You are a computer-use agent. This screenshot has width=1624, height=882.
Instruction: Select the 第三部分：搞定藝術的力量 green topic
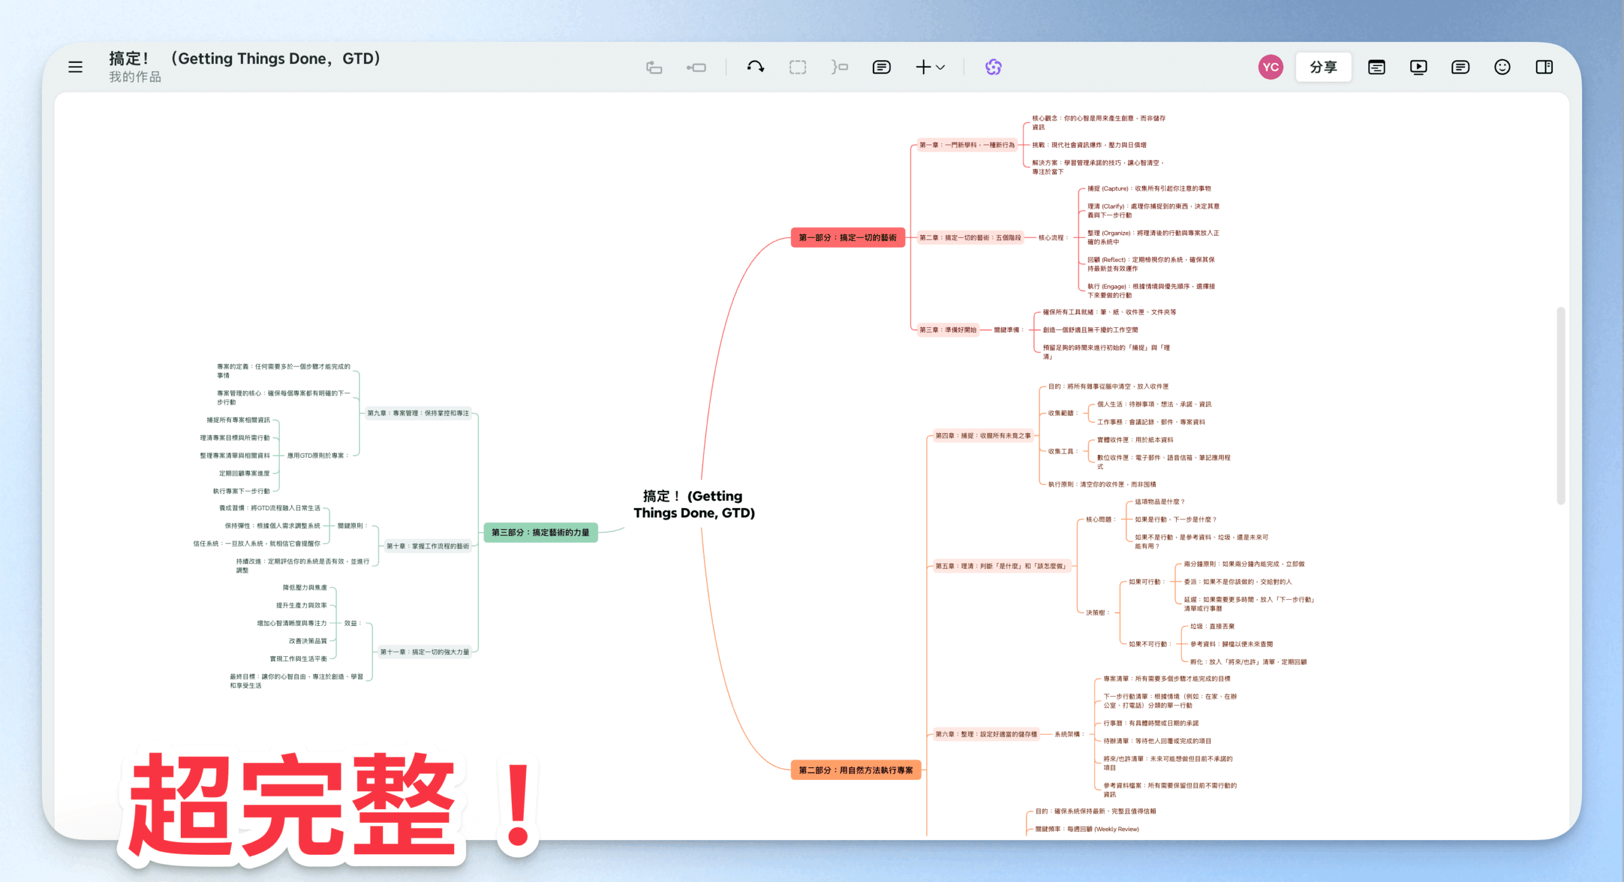click(x=540, y=533)
